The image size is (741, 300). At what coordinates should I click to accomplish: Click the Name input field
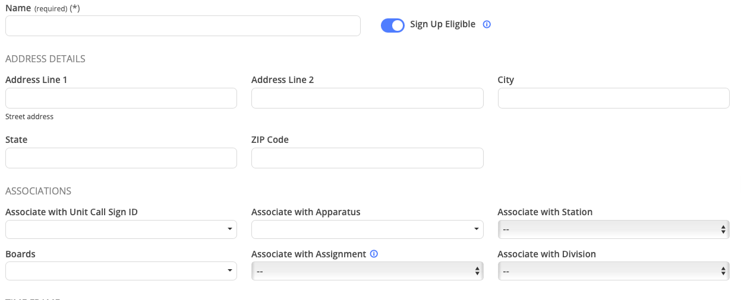182,26
